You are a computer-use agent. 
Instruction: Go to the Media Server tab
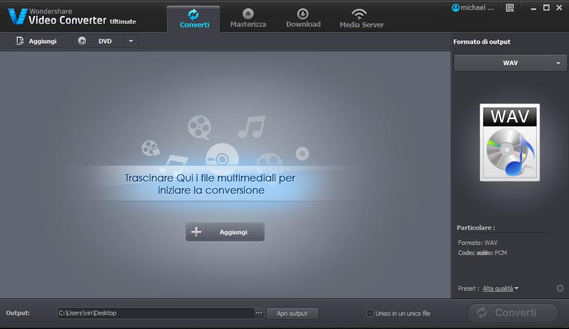[x=361, y=19]
